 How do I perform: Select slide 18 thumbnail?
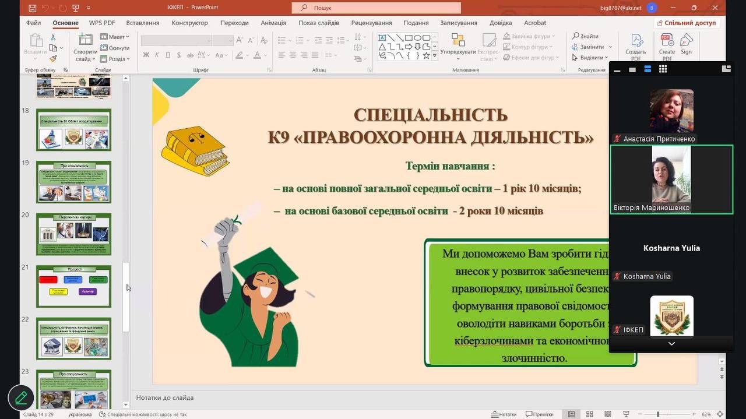[73, 129]
